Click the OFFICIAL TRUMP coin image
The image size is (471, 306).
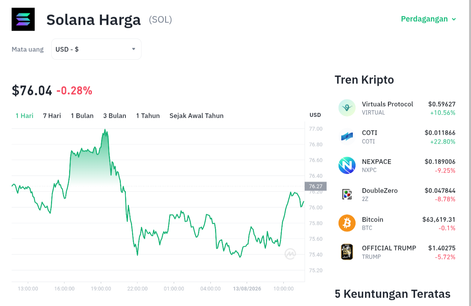click(x=347, y=252)
